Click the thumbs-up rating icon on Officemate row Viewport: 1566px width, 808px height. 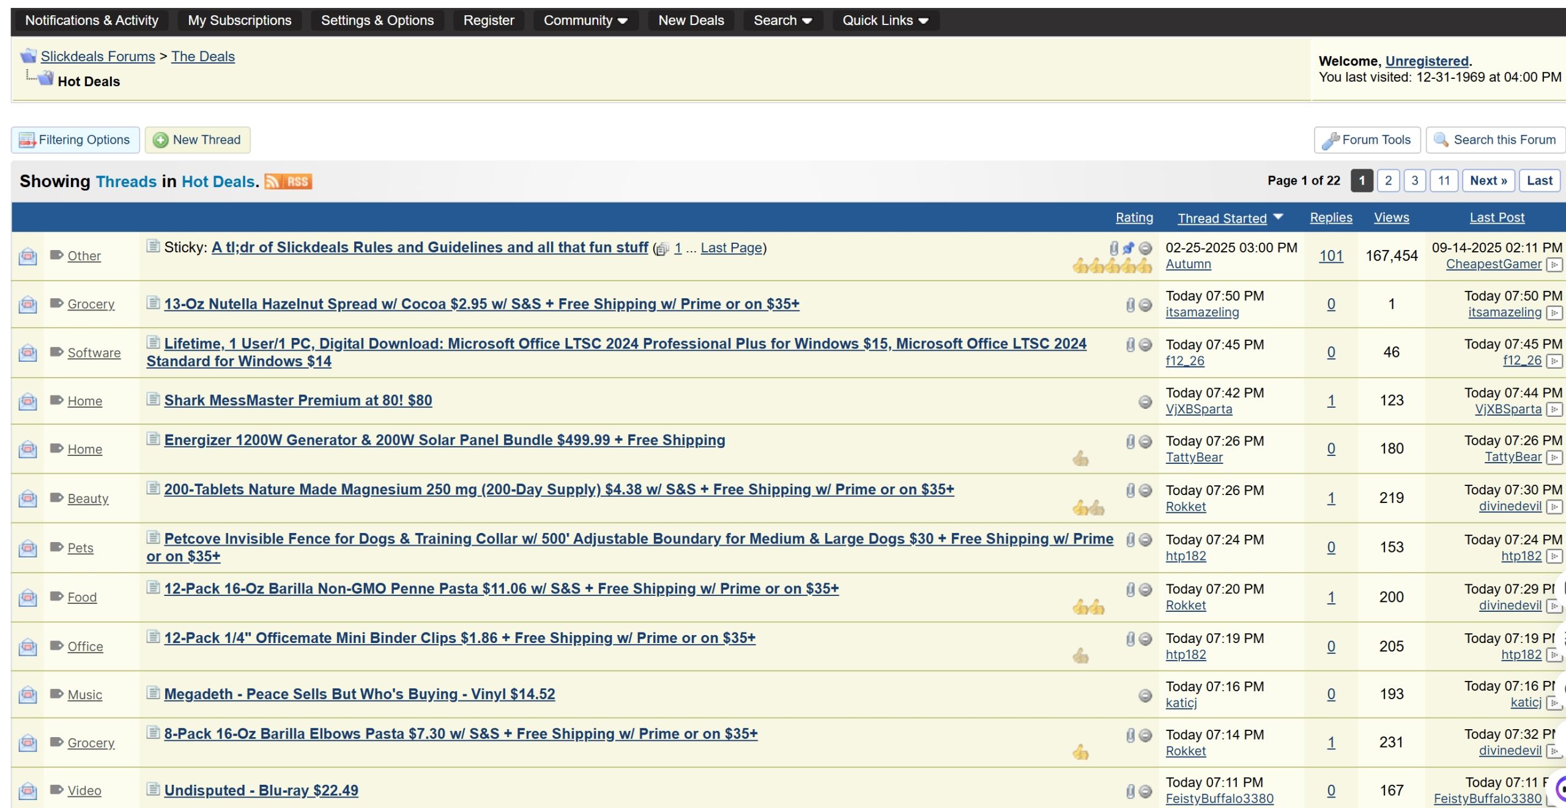pyautogui.click(x=1081, y=656)
